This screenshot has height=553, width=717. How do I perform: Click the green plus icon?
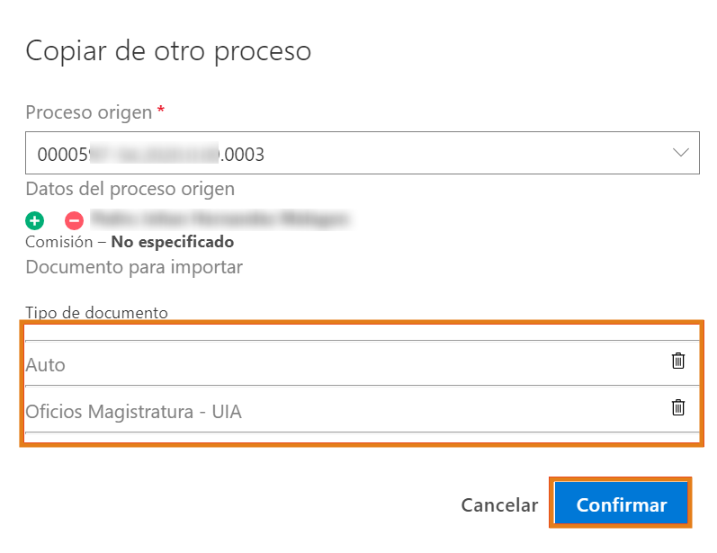(34, 219)
